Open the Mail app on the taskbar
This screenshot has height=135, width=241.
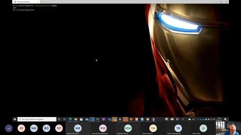[87, 119]
